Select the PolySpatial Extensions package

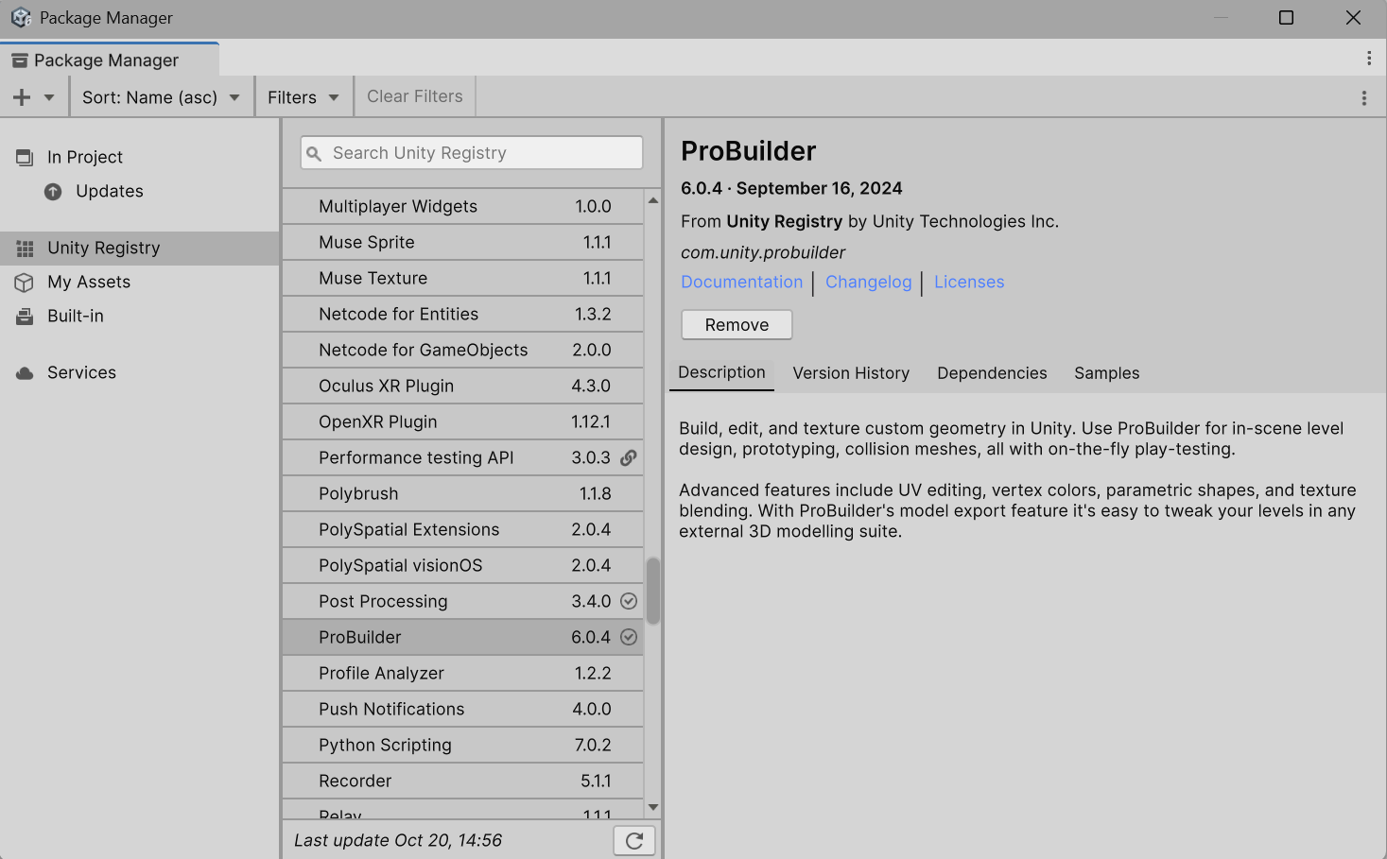point(462,529)
